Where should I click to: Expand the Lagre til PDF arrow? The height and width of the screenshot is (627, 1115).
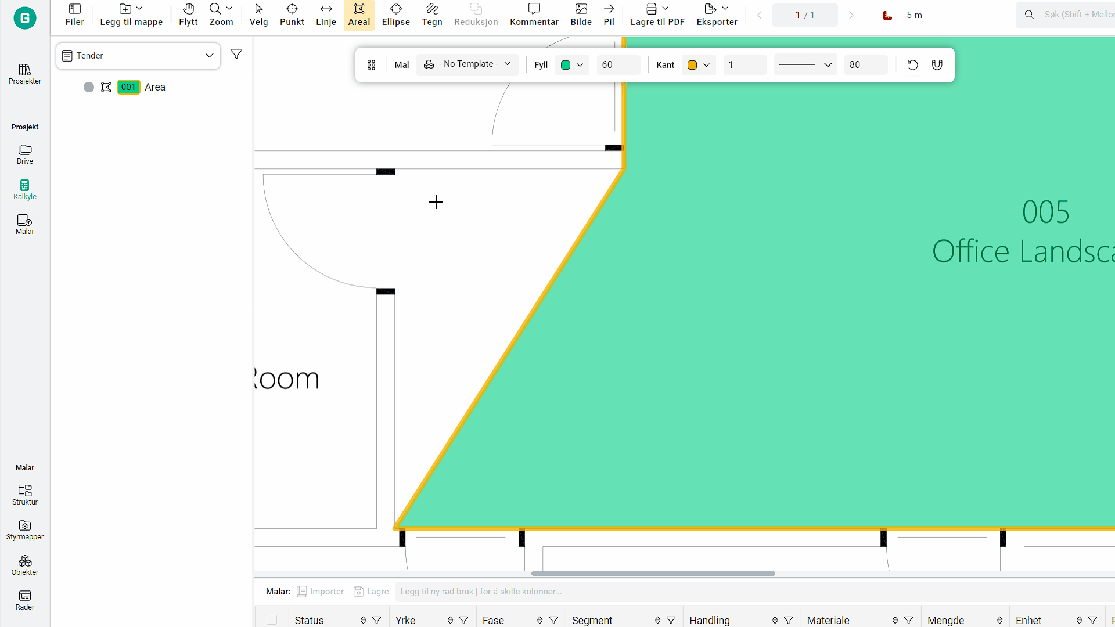point(666,9)
